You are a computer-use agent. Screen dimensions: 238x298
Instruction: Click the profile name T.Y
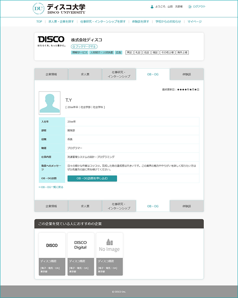[x=68, y=100]
